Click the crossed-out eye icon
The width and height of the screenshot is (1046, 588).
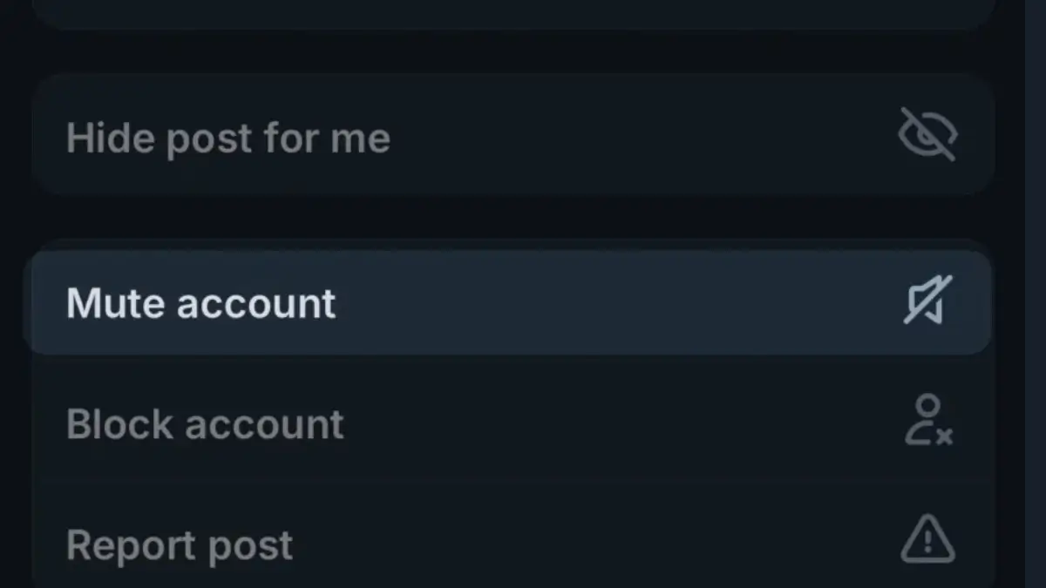(927, 135)
